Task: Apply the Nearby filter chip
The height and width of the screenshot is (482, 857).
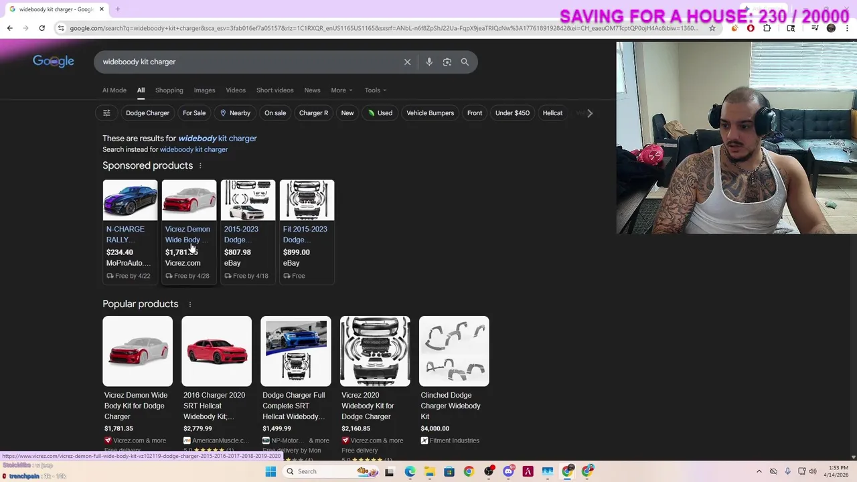Action: pyautogui.click(x=235, y=113)
